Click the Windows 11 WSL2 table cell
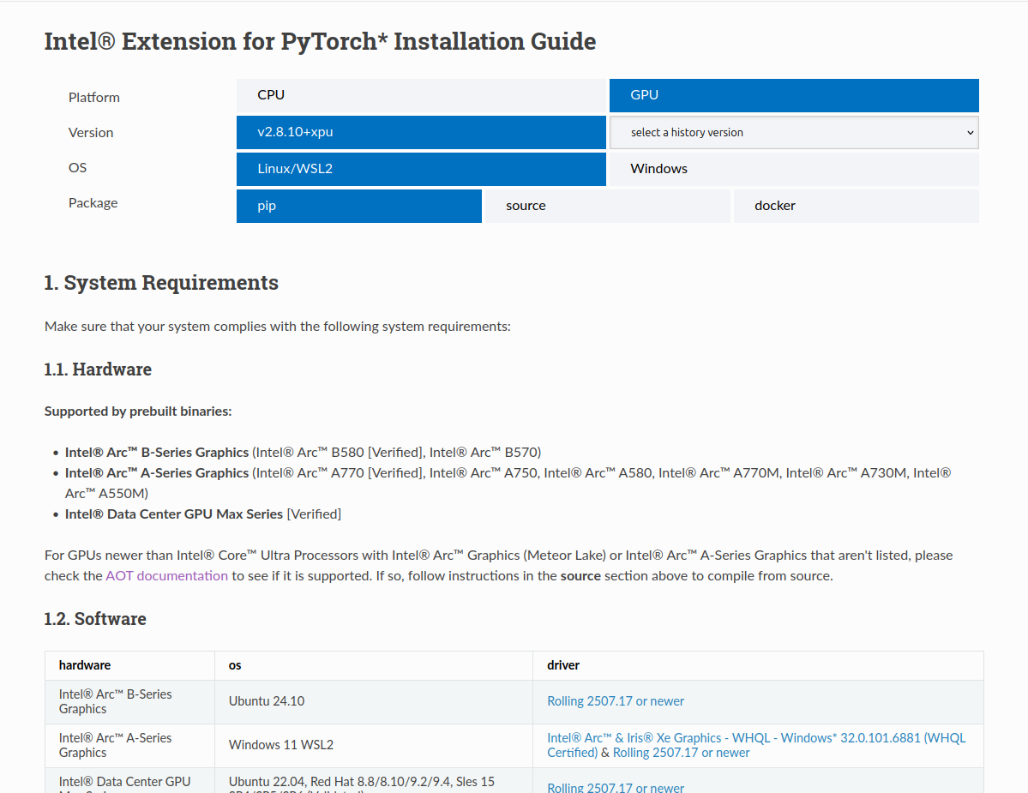 [x=374, y=746]
